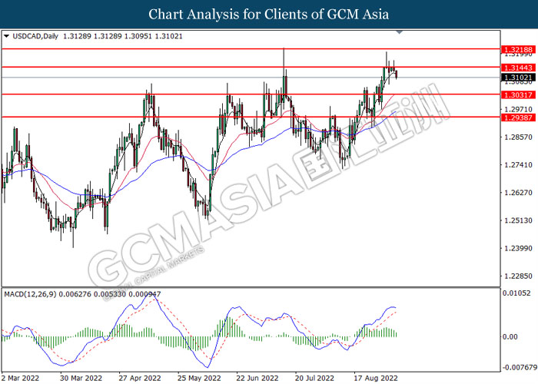Click the chart shift triangle marker at top
This screenshot has width=538, height=384.
(x=400, y=32)
